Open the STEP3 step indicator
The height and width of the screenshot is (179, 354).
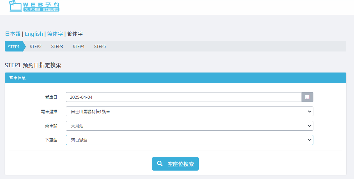57,47
